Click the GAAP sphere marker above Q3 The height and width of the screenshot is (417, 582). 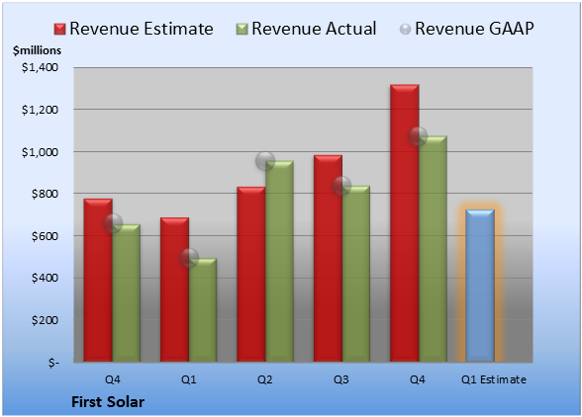[341, 186]
